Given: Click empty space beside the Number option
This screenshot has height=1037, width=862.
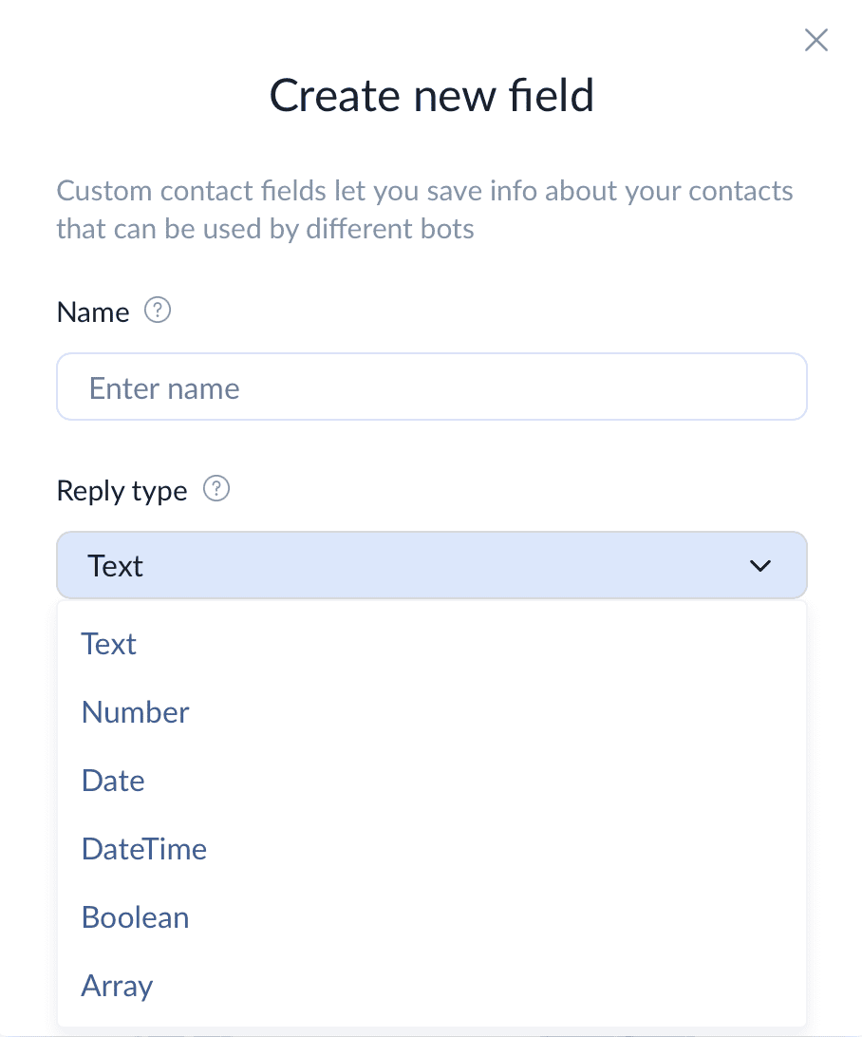Looking at the screenshot, I should coord(496,712).
